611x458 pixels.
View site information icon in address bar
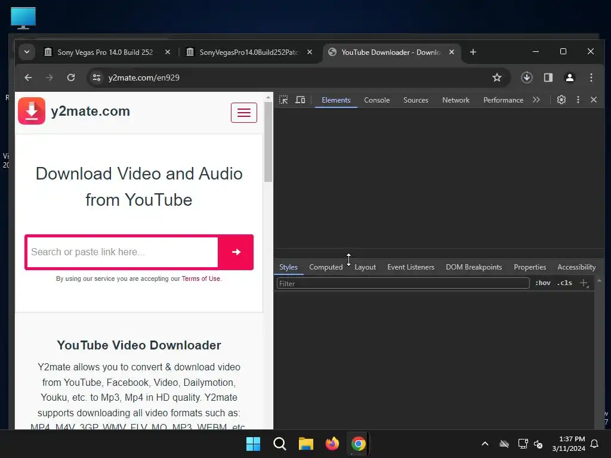click(97, 78)
